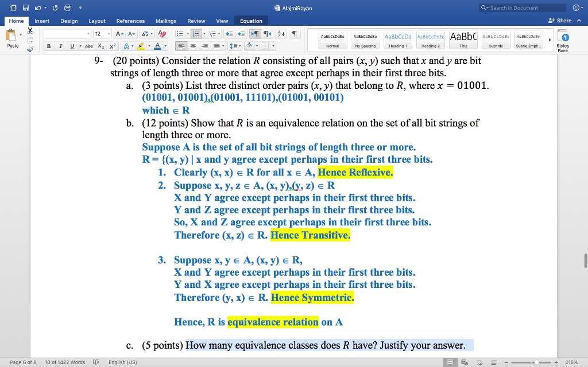Select the subscript icon
This screenshot has height=367, width=588.
click(x=100, y=45)
